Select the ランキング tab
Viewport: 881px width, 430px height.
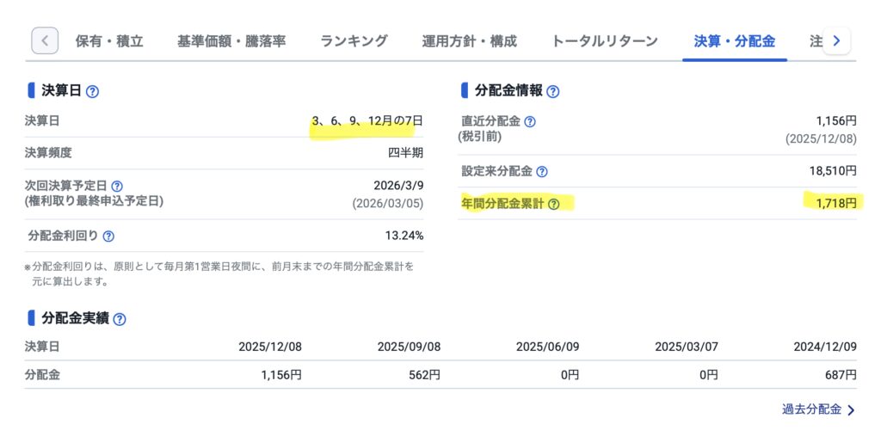(354, 40)
